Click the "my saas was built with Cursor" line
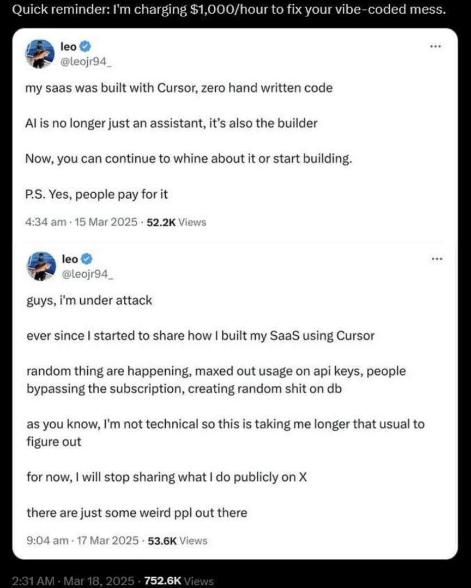This screenshot has height=588, width=471. pyautogui.click(x=179, y=88)
